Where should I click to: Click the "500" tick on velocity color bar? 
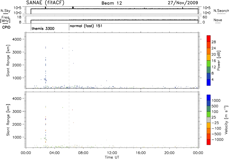pos(215,106)
